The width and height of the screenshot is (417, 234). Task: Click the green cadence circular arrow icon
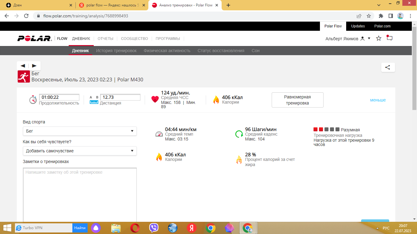239,134
